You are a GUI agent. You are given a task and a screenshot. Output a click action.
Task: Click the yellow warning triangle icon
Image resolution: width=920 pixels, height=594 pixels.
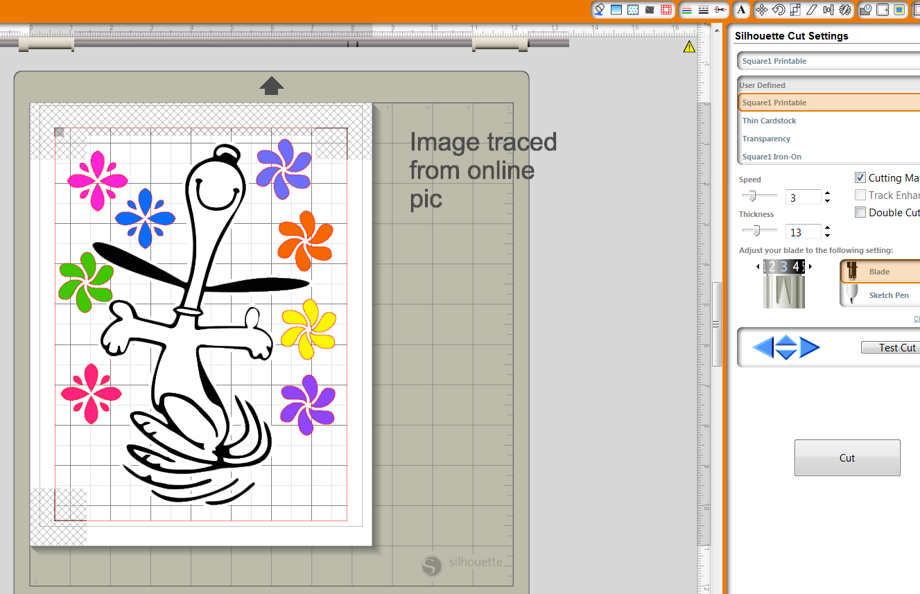[688, 46]
